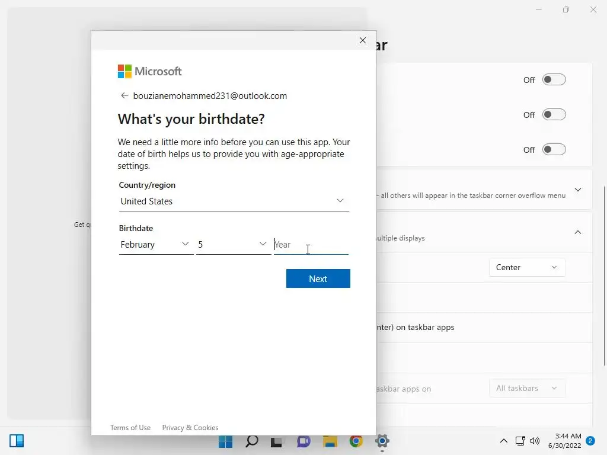
Task: Open the Center taskbar alignment dropdown
Action: pos(527,267)
